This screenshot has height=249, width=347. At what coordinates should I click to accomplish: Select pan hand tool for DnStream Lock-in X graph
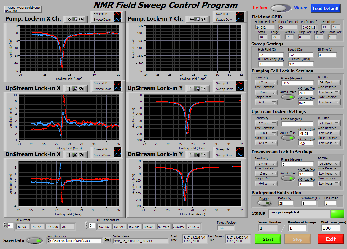tap(81, 155)
